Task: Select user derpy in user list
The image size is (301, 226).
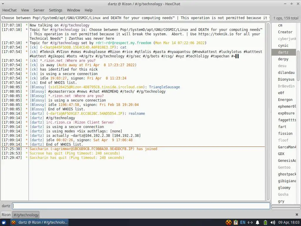Action: coord(283,59)
